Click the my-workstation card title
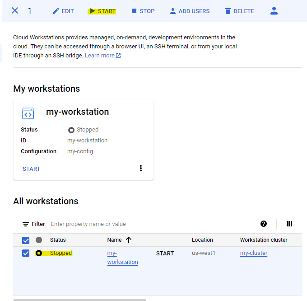Viewport: 307px width, 301px height. click(x=77, y=112)
